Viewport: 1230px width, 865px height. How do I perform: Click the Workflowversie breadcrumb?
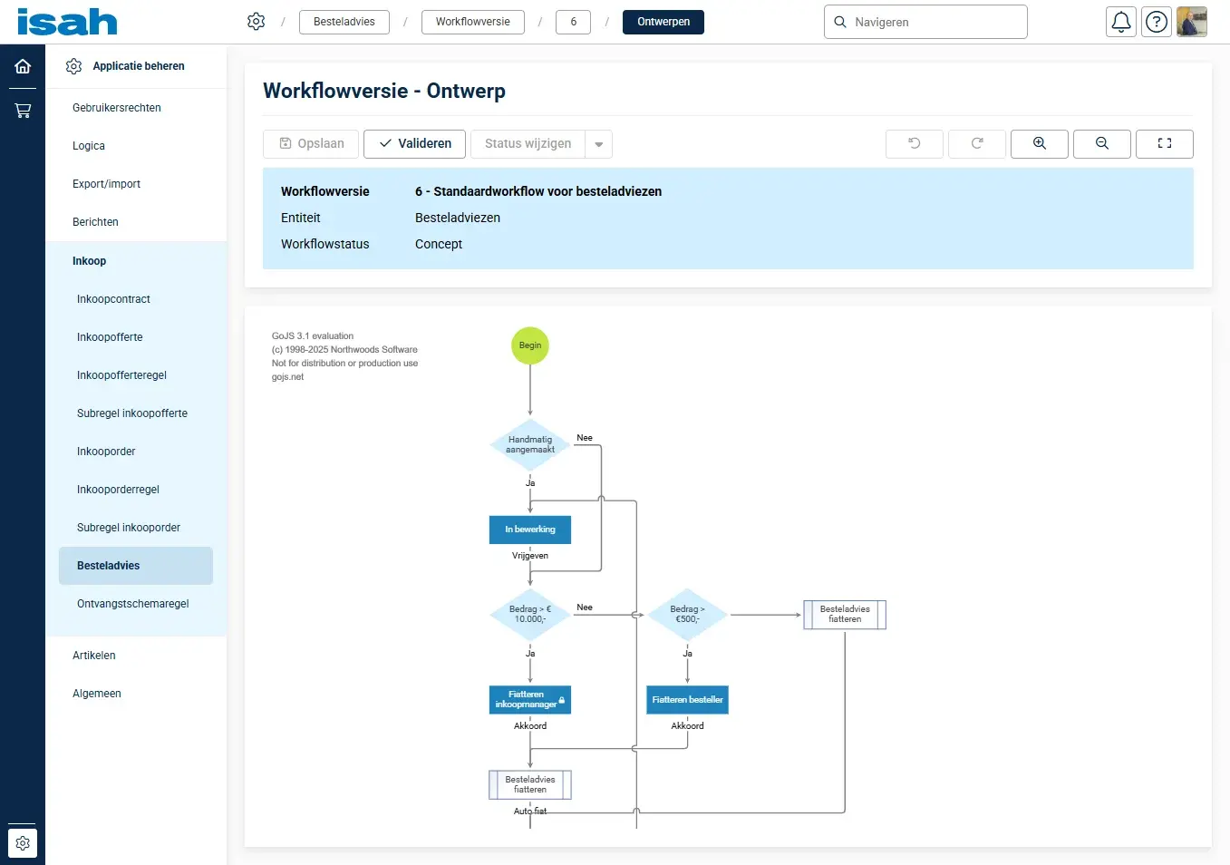click(472, 22)
